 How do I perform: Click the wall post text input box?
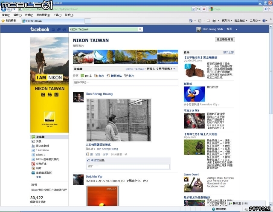125,82
